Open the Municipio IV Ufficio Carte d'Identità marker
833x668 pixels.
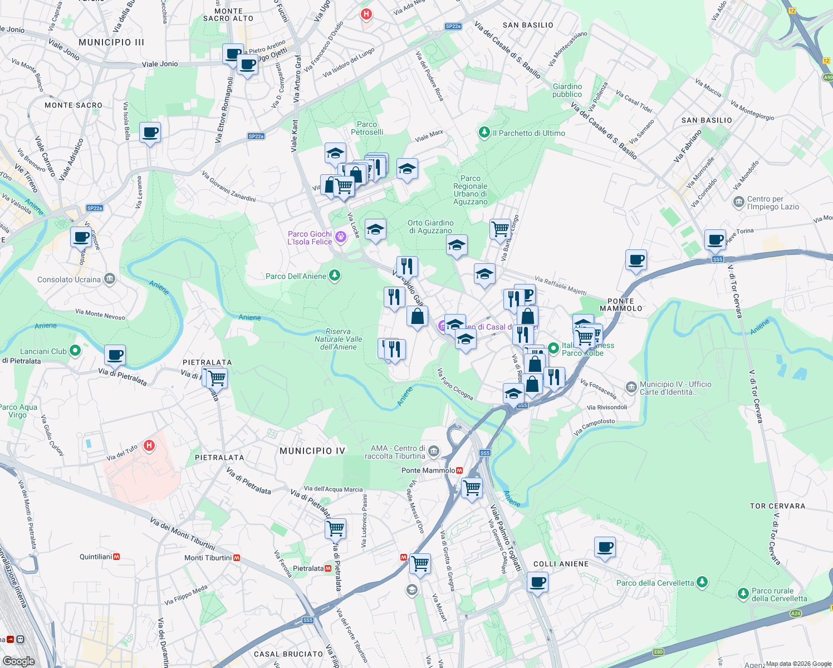[630, 387]
